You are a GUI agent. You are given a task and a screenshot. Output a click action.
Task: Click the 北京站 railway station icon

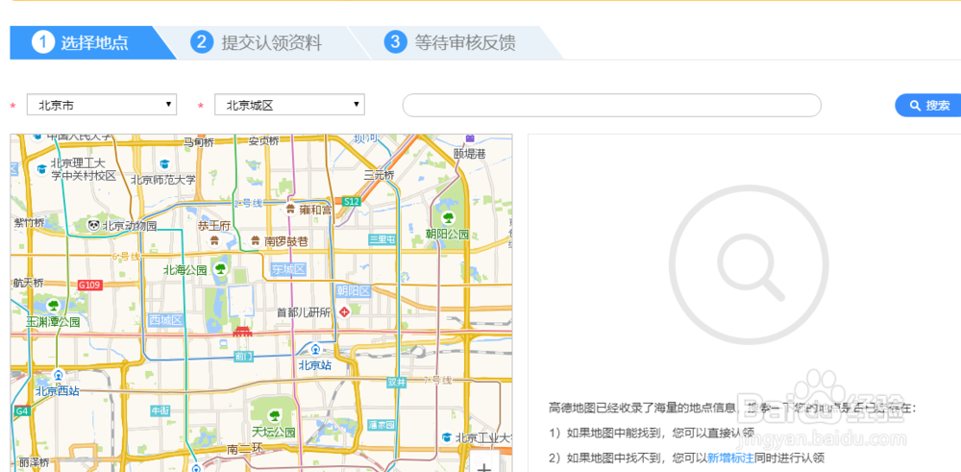click(315, 350)
